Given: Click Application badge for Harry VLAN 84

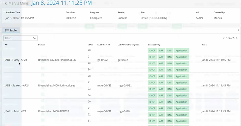Looking at the screenshot, I should pos(181,70).
